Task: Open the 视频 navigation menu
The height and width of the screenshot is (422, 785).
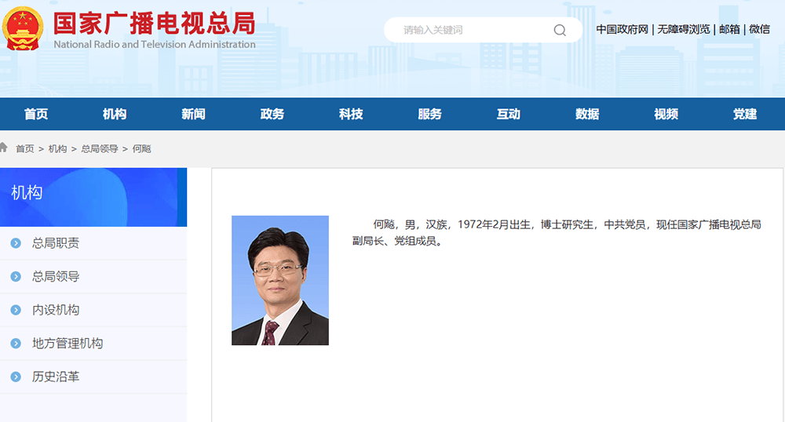Action: point(666,114)
